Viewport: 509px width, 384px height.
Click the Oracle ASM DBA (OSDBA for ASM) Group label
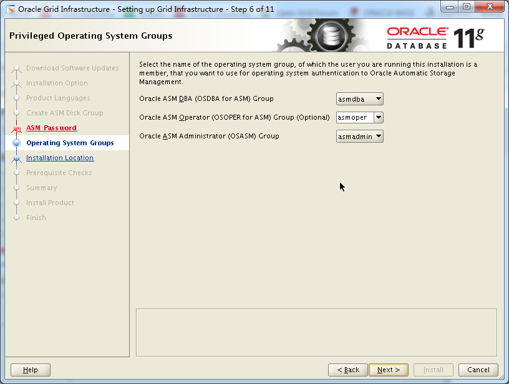click(x=206, y=98)
